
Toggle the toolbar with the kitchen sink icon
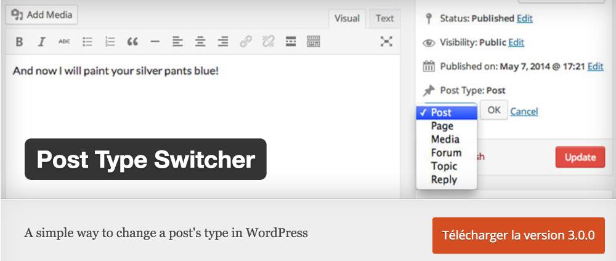[314, 42]
